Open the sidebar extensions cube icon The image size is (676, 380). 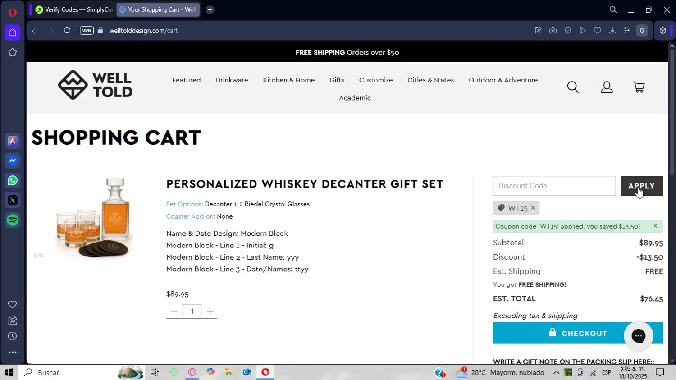[x=662, y=31]
